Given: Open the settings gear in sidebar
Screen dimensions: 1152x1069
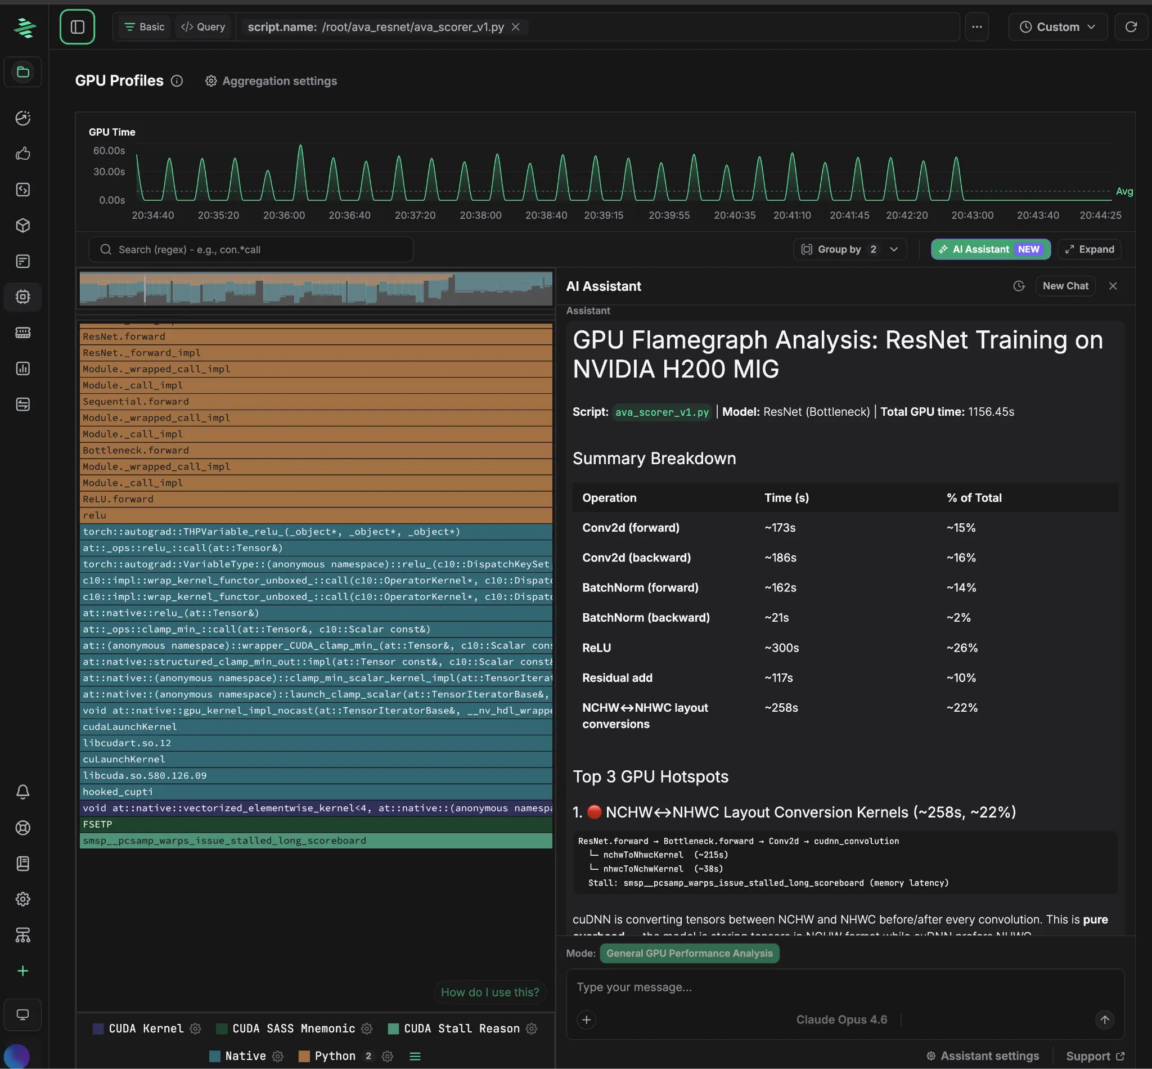Looking at the screenshot, I should pyautogui.click(x=23, y=900).
